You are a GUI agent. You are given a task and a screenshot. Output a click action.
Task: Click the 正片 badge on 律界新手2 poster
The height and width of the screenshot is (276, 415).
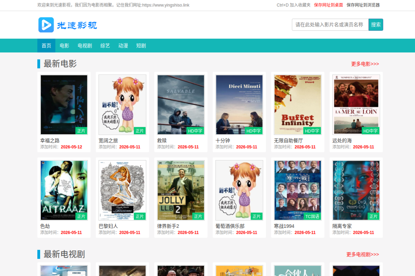198,216
